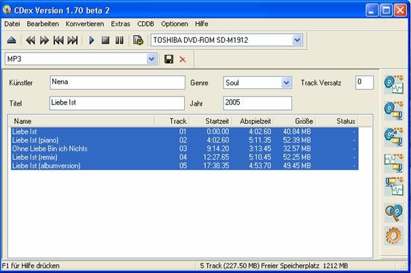Skip to the next track
The height and width of the screenshot is (273, 411).
(72, 41)
